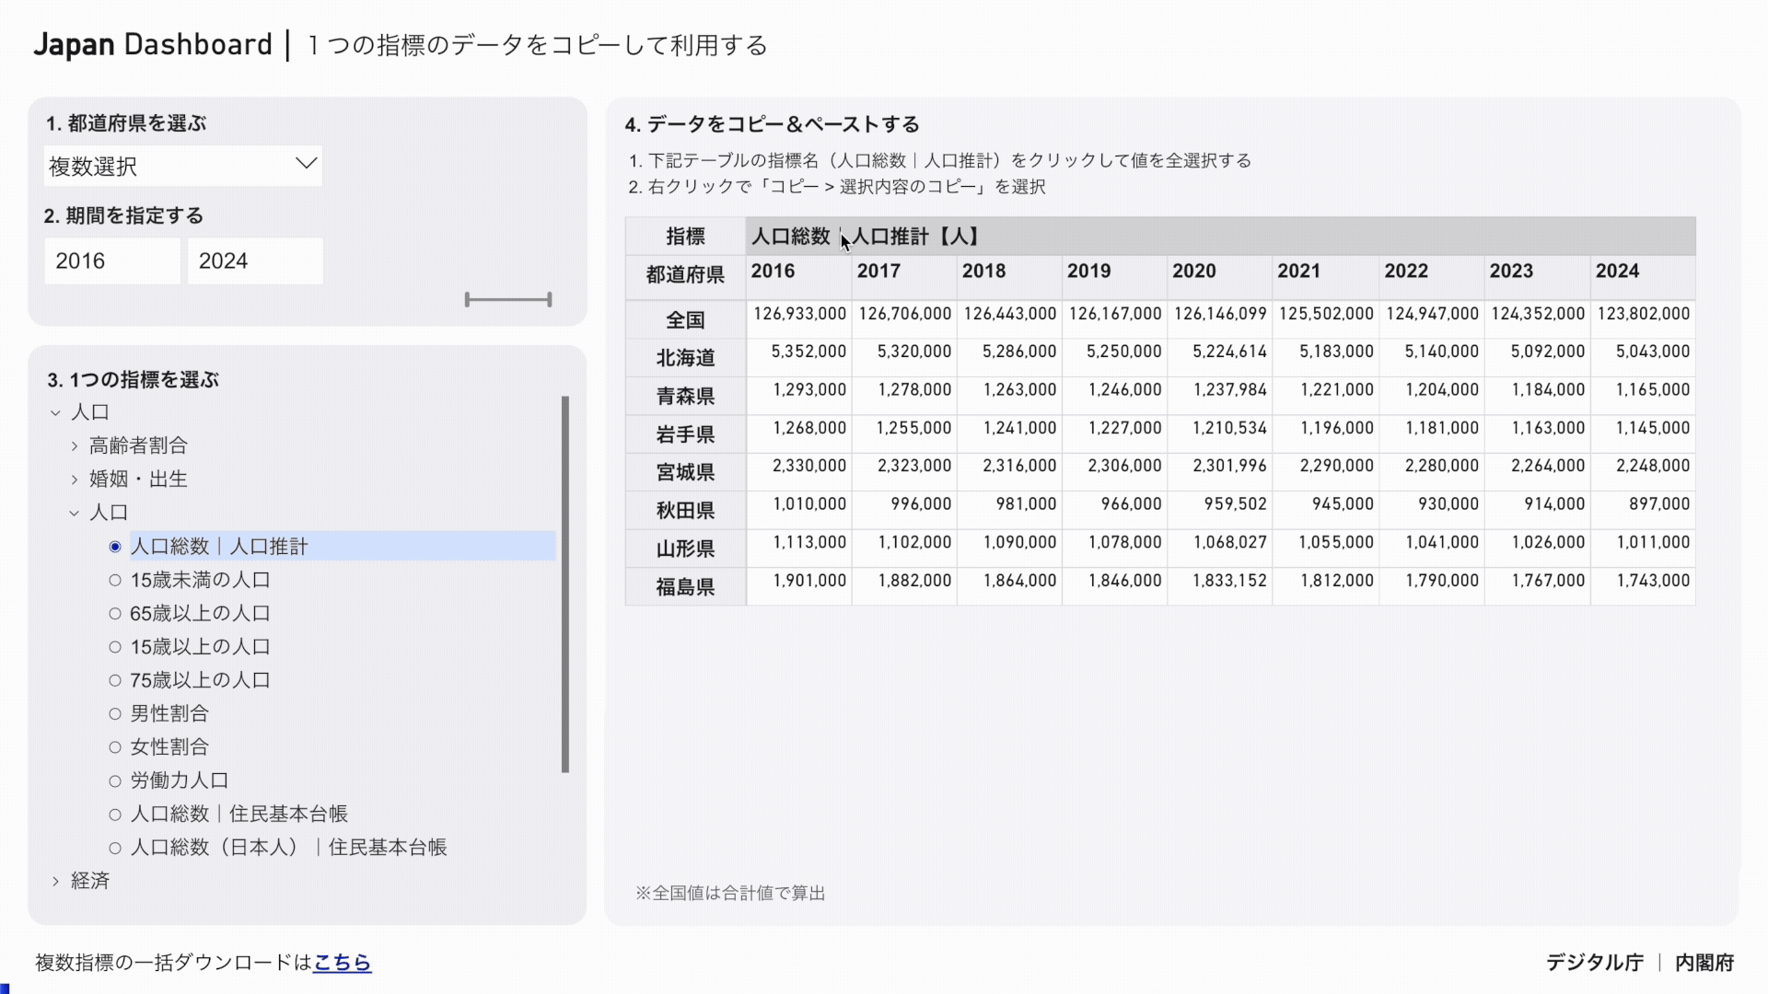Select the 65歳以上の人口 radio button
The width and height of the screenshot is (1768, 994).
tap(115, 613)
